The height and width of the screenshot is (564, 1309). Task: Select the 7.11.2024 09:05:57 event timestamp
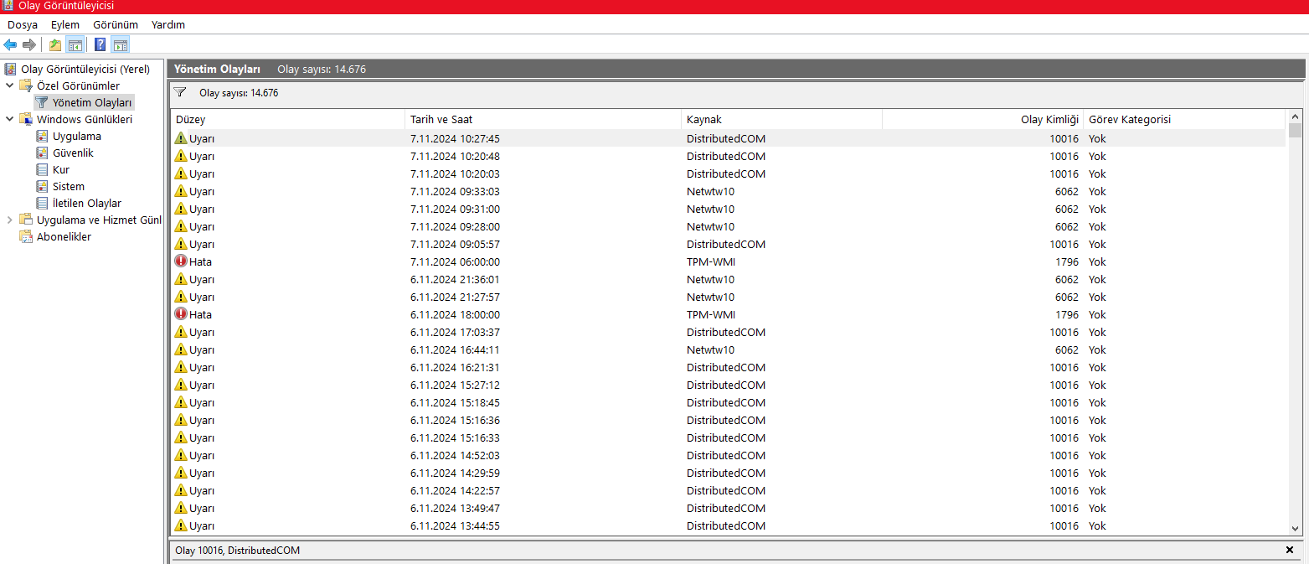[x=455, y=244]
